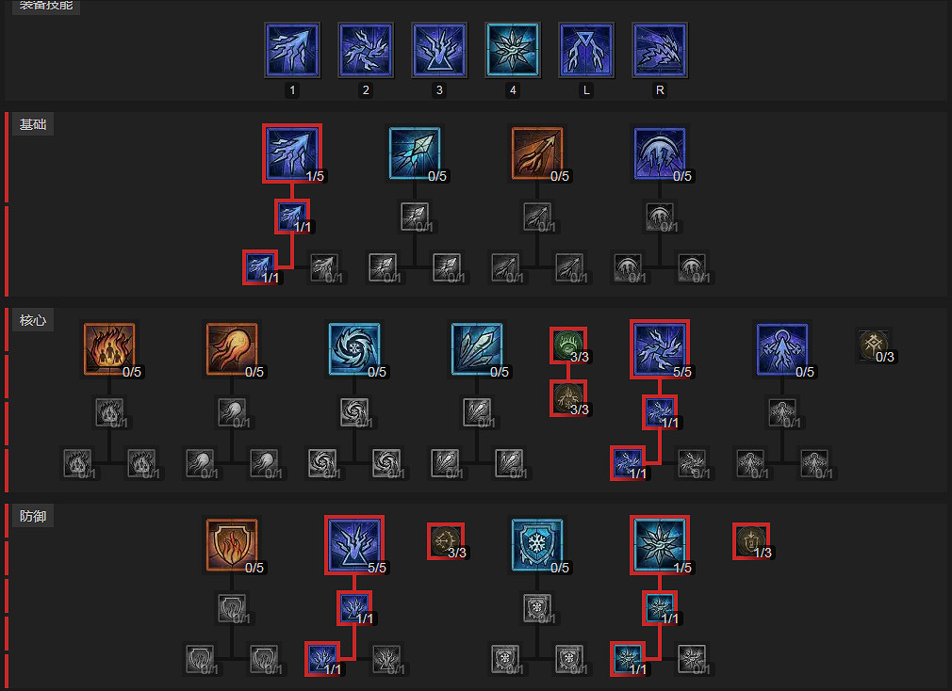
Task: Select the ice armor defensive skill 0/5
Action: (537, 545)
